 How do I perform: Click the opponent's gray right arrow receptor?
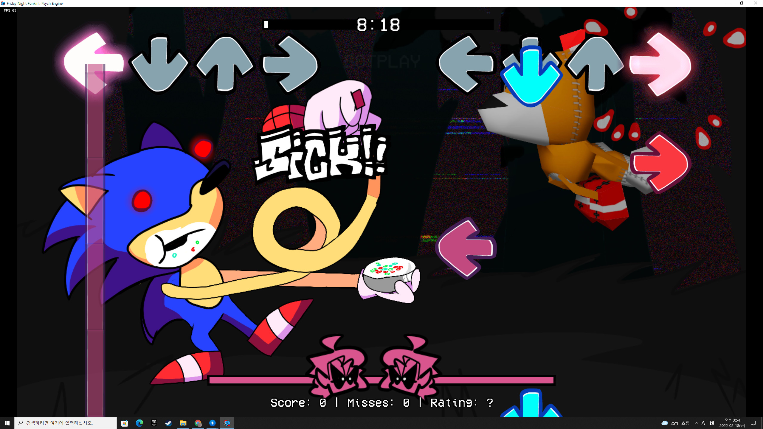290,64
